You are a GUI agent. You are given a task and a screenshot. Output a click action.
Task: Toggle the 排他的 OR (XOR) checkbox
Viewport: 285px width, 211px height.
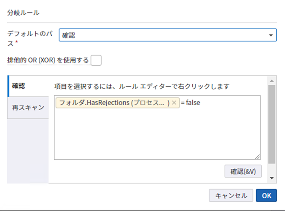96,60
